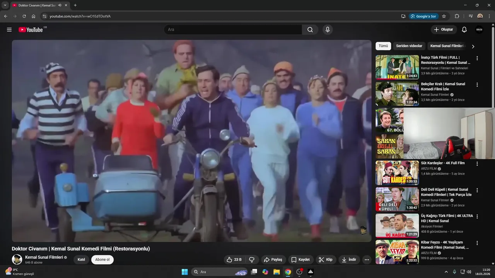Open İnatçı Türk Filmi thumbnail
The width and height of the screenshot is (495, 278).
point(397,67)
